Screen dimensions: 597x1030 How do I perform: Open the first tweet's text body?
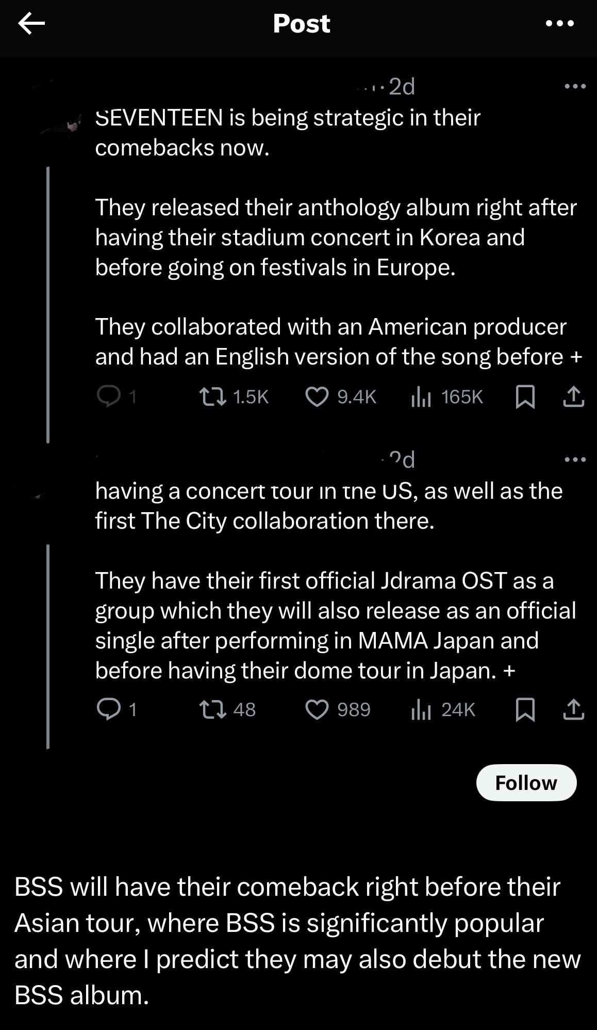(x=335, y=237)
